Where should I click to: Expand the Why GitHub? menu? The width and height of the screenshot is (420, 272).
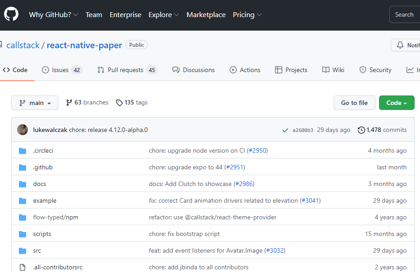pyautogui.click(x=54, y=14)
